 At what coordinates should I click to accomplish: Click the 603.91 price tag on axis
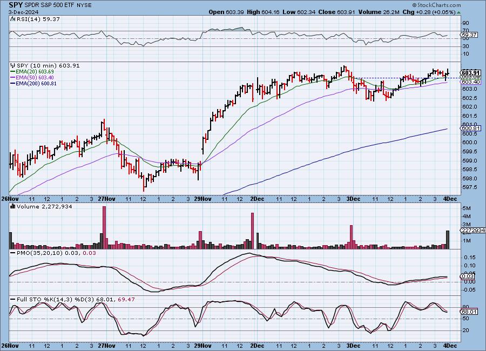[x=471, y=73]
